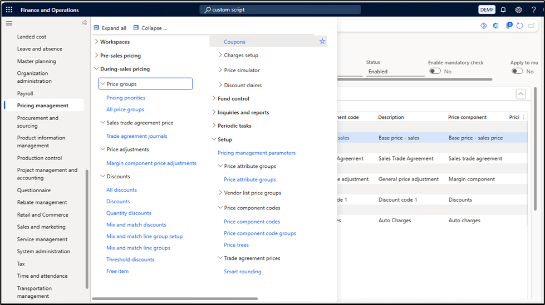Open All price groups link

(x=125, y=109)
